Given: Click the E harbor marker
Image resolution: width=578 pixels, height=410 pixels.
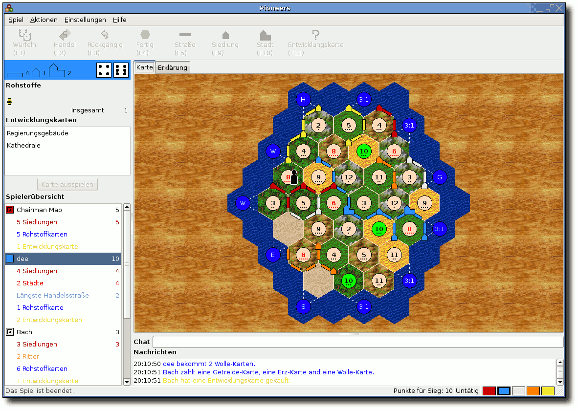Looking at the screenshot, I should click(x=273, y=255).
